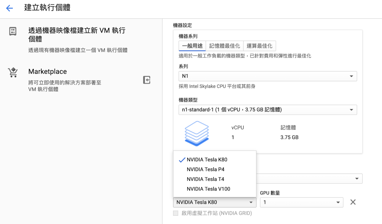382x224 pixels.
Task: Select the Marketplace option
Action: click(48, 72)
